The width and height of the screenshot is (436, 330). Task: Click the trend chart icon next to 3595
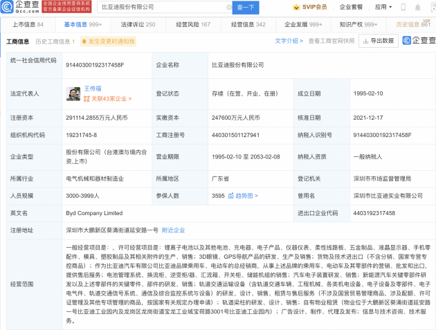(x=230, y=196)
